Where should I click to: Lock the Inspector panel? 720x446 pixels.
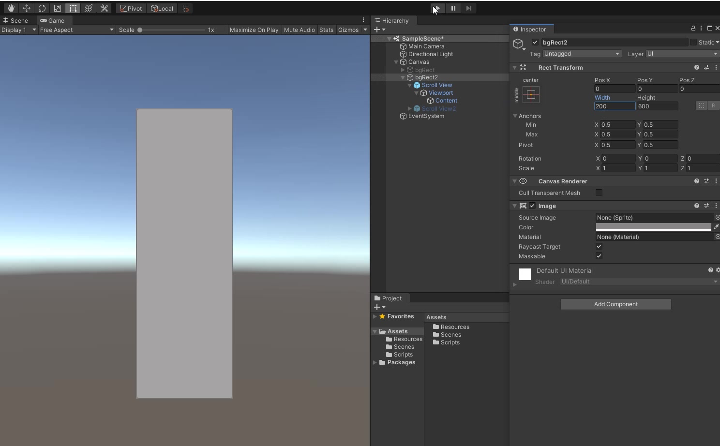(x=693, y=29)
